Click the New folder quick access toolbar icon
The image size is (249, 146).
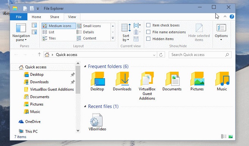(32, 8)
